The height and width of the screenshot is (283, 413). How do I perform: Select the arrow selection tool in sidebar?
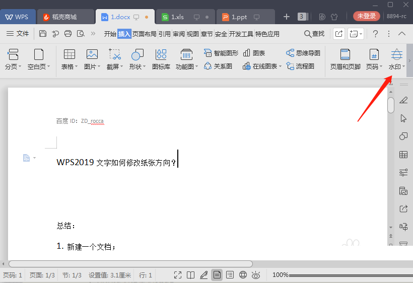click(403, 118)
